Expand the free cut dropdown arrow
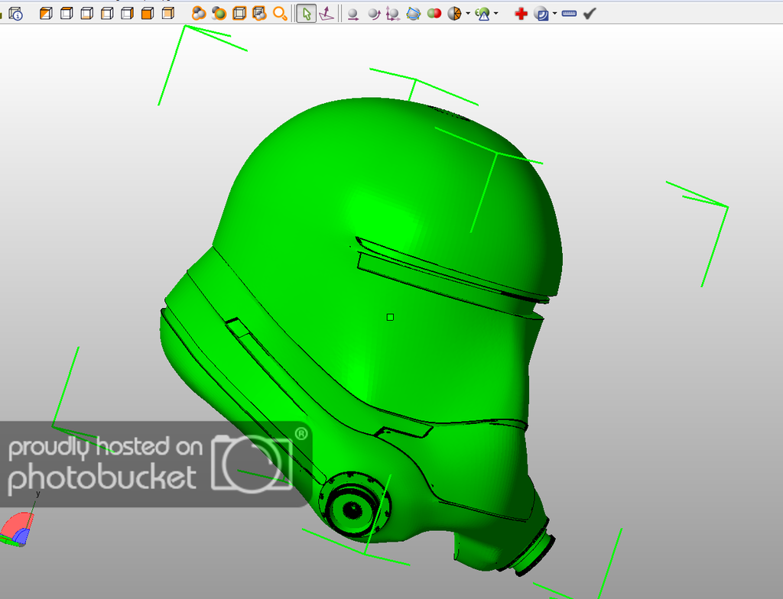 pos(468,14)
